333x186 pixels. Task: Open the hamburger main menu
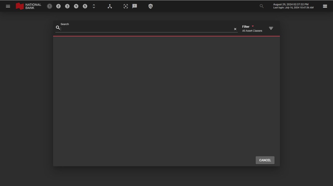(8, 6)
